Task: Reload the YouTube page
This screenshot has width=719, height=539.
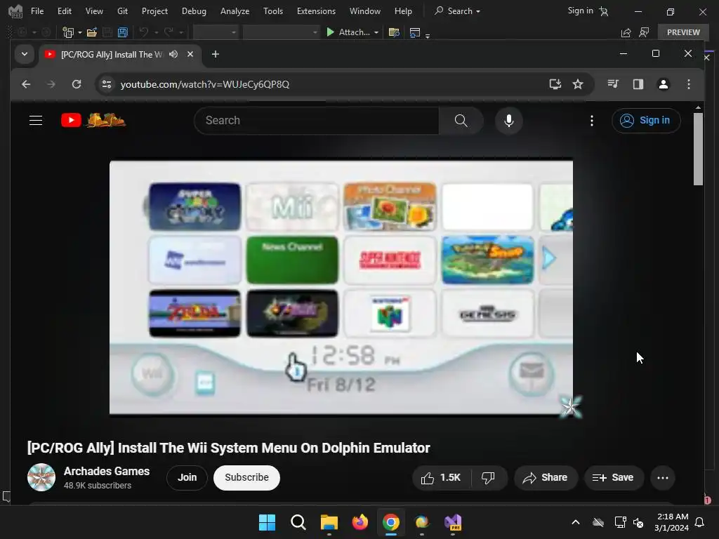Action: point(77,84)
